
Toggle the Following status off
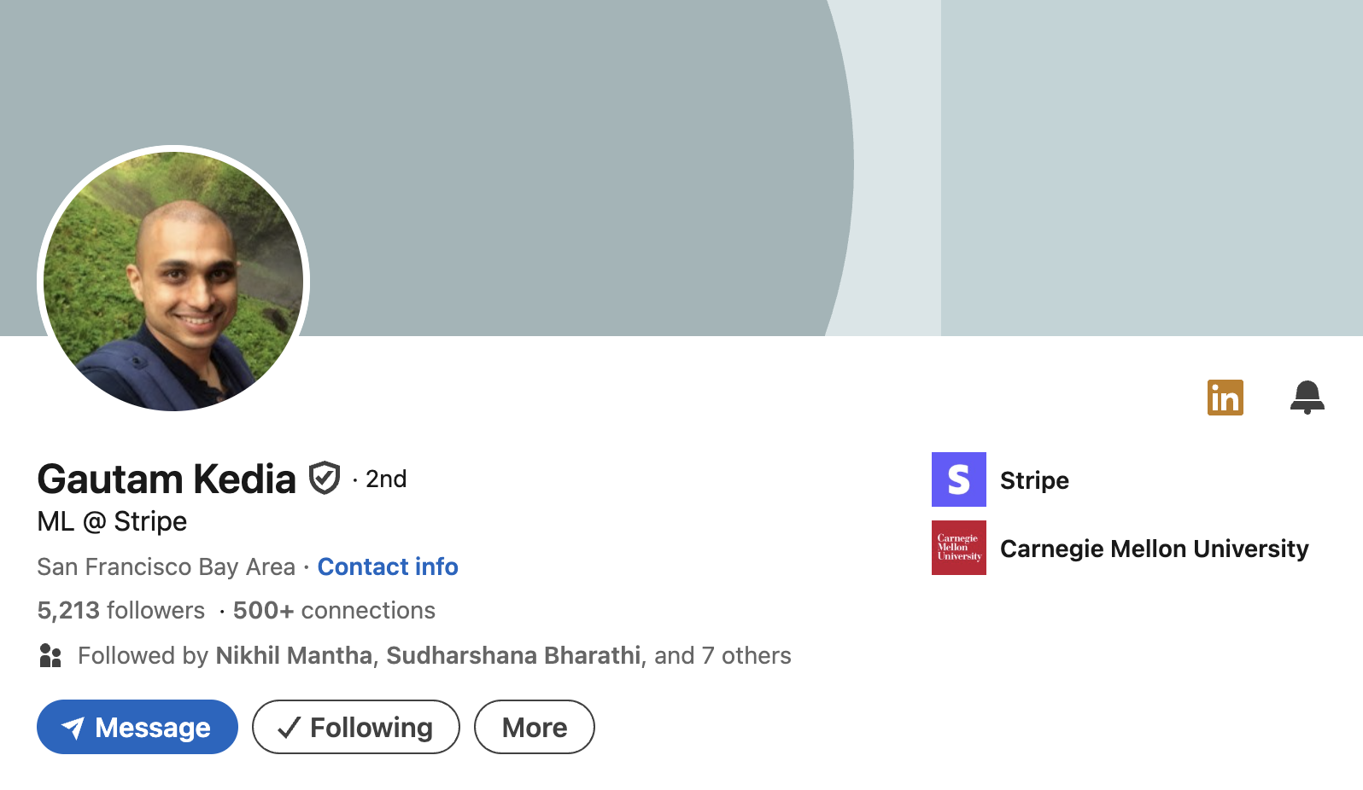coord(355,727)
